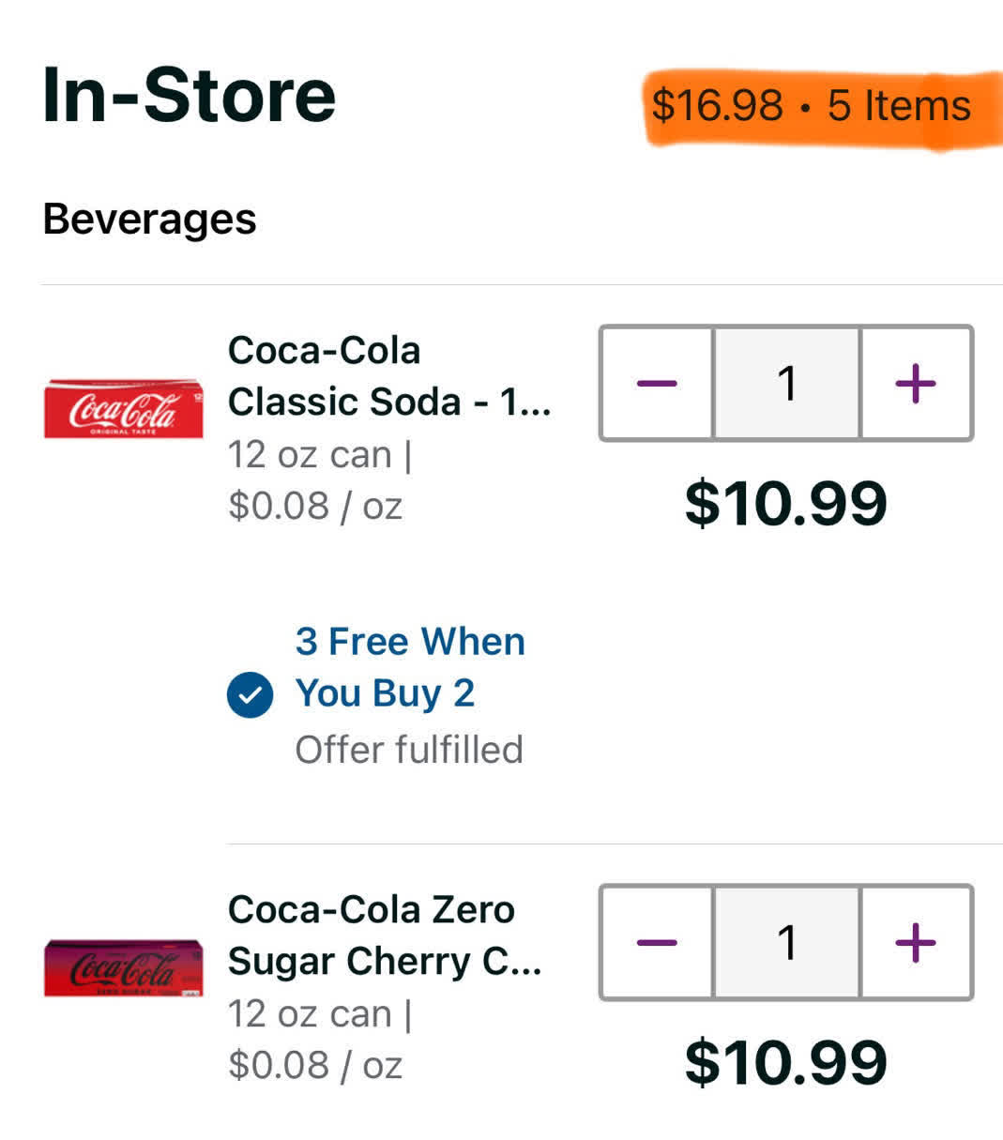Click the Coca-Cola Classic quantity field
Image resolution: width=1003 pixels, height=1140 pixels.
(x=787, y=383)
